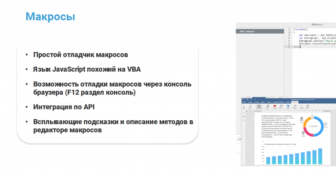This screenshot has width=336, height=170.
Task: Select the Плагины ribbon tab
Action: [x=295, y=102]
